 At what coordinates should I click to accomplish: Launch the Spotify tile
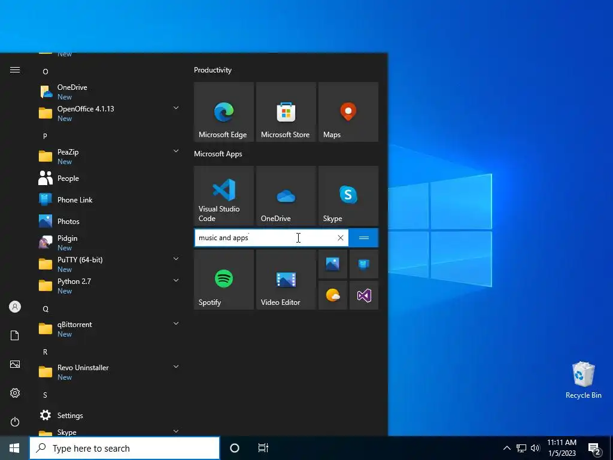[x=224, y=280]
